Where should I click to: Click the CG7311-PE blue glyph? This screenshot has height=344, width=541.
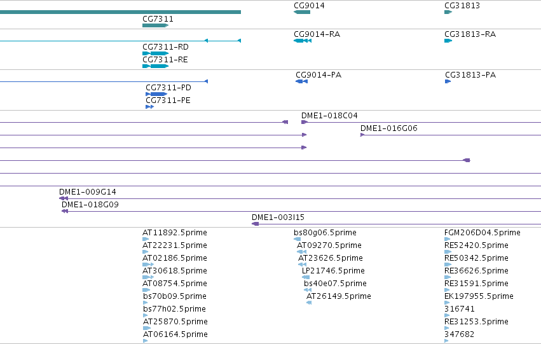point(150,107)
